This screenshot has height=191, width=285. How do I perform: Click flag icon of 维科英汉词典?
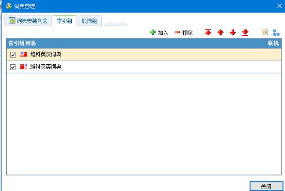(x=24, y=54)
